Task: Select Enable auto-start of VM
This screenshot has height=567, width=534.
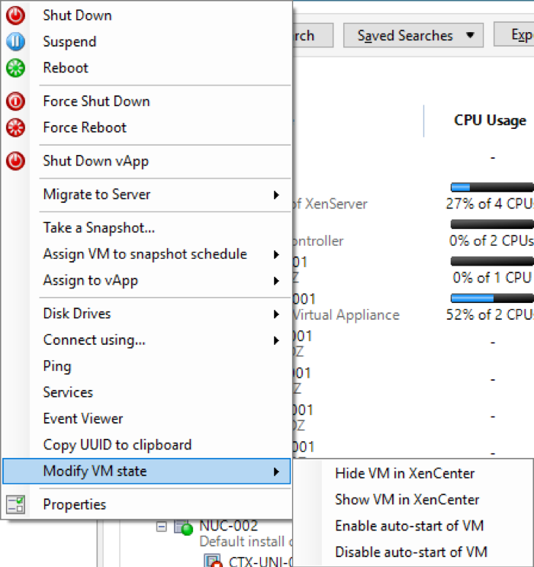Action: coord(409,526)
